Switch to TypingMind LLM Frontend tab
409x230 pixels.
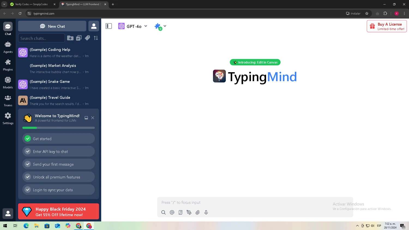(83, 4)
